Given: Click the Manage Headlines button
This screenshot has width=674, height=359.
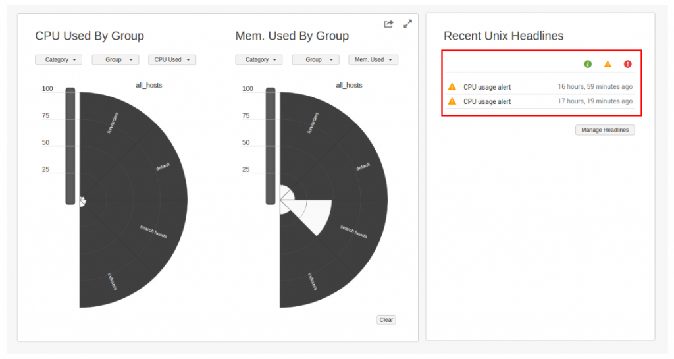Looking at the screenshot, I should (x=605, y=130).
